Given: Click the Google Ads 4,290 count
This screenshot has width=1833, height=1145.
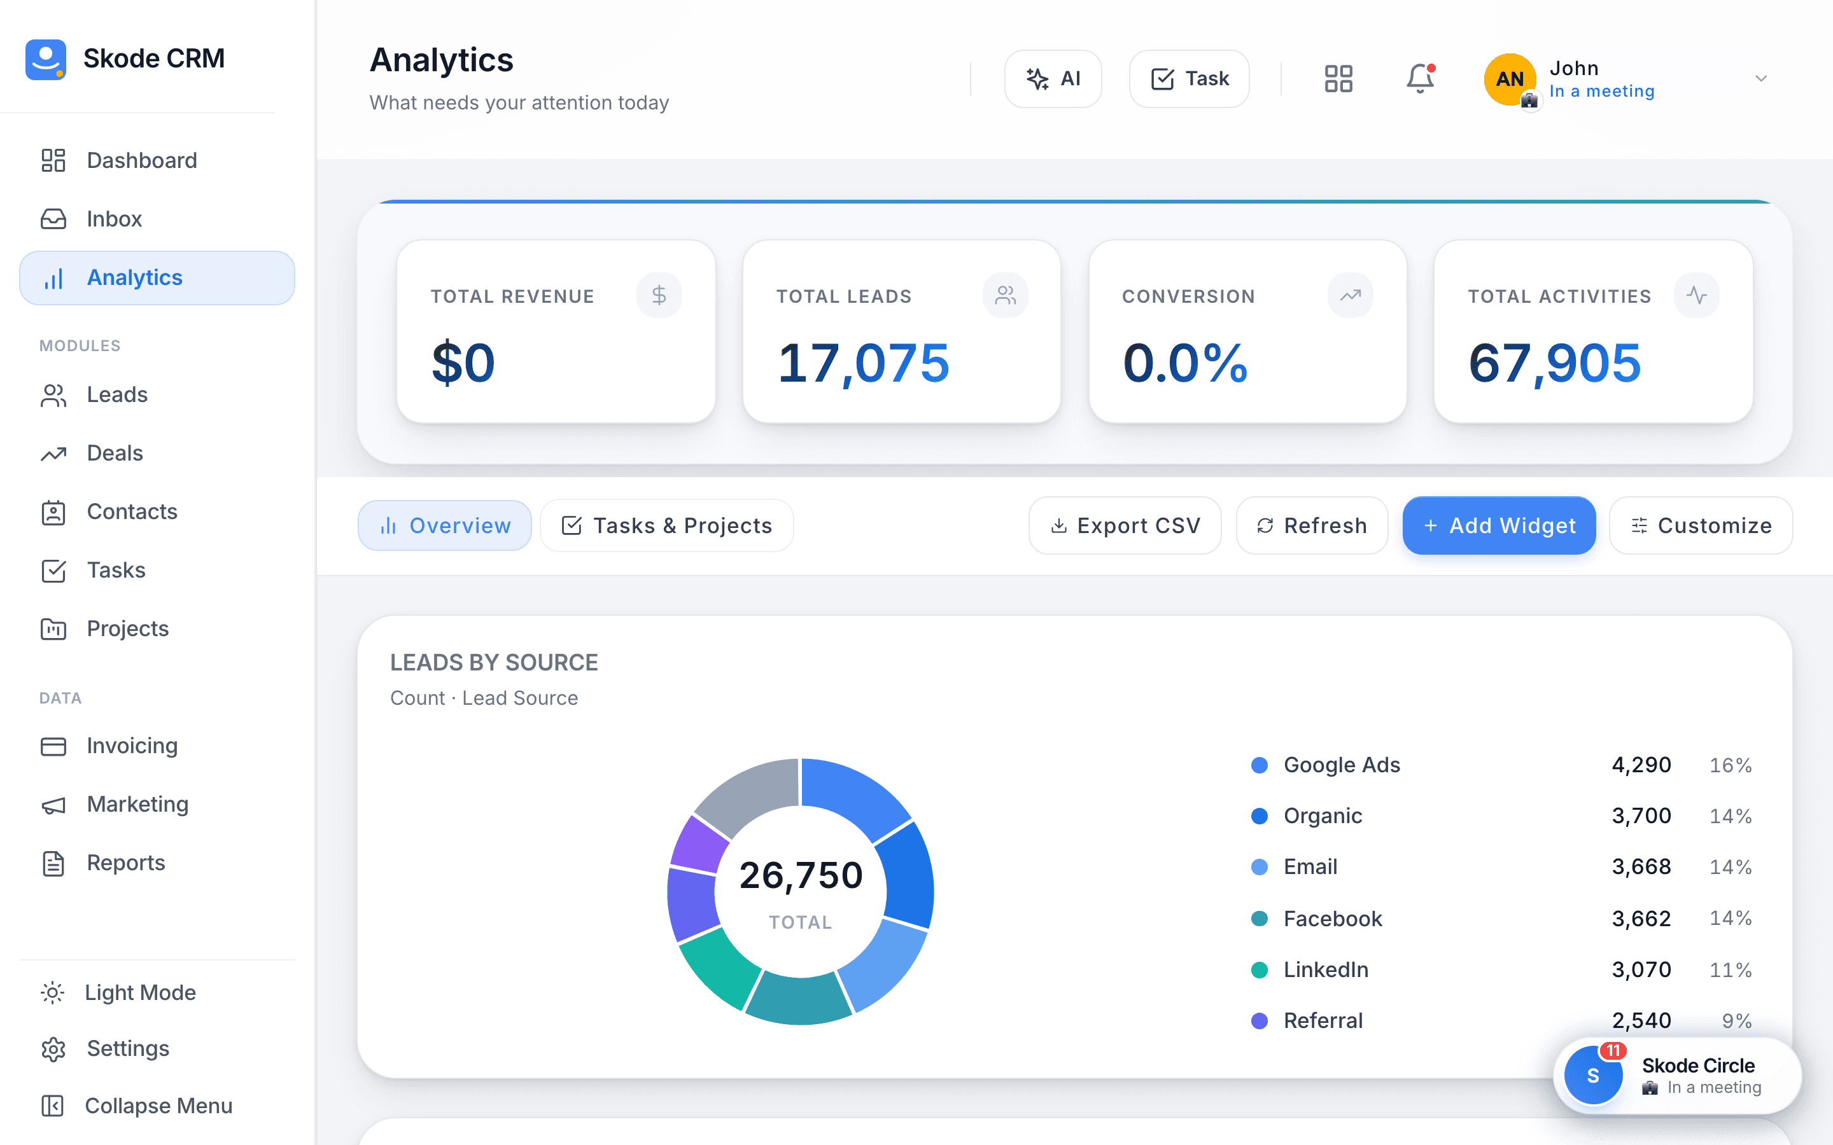Looking at the screenshot, I should point(1641,765).
